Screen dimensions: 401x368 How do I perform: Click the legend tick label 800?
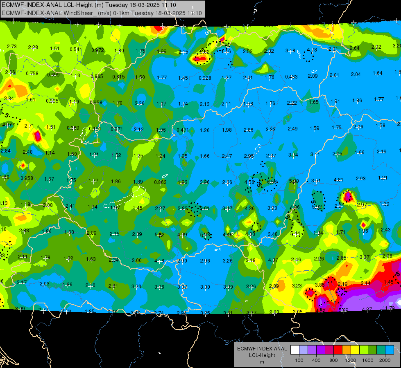pyautogui.click(x=333, y=360)
